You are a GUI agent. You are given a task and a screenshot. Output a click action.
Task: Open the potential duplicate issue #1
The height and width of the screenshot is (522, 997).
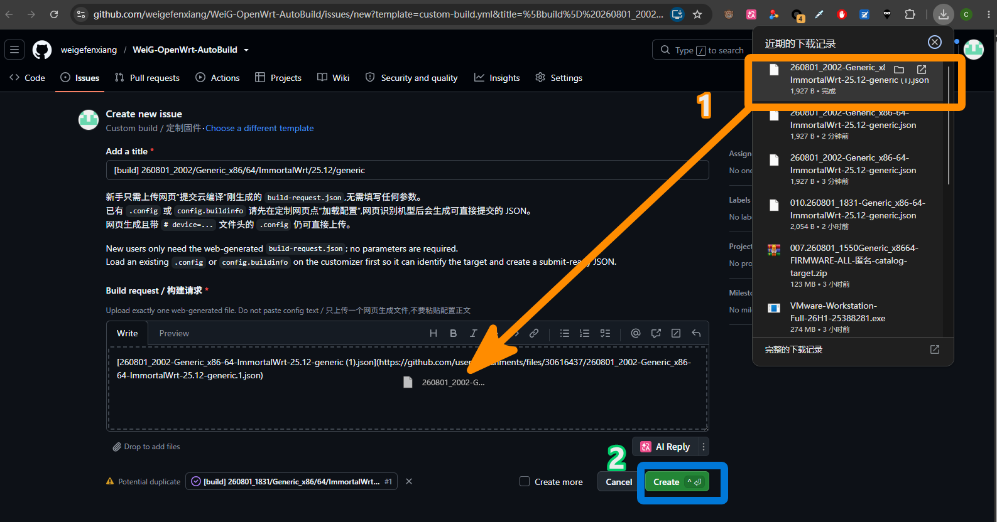point(291,481)
